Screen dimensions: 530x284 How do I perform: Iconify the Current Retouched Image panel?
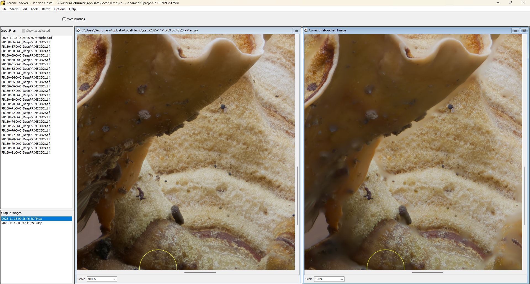(x=515, y=31)
